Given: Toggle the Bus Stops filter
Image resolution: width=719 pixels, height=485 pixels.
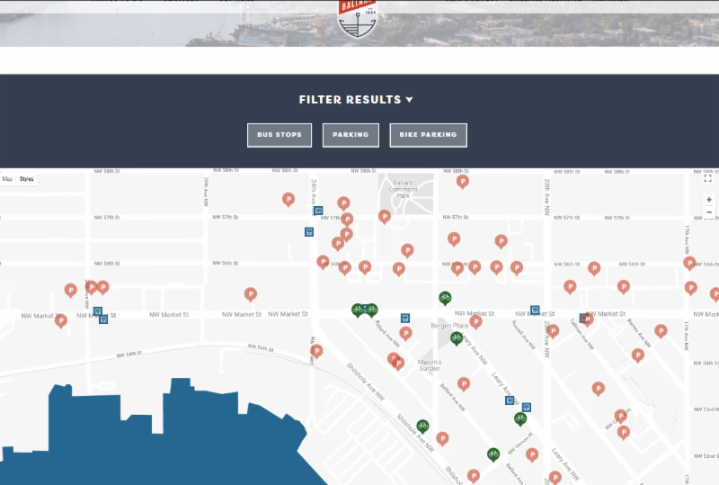Looking at the screenshot, I should pyautogui.click(x=280, y=135).
